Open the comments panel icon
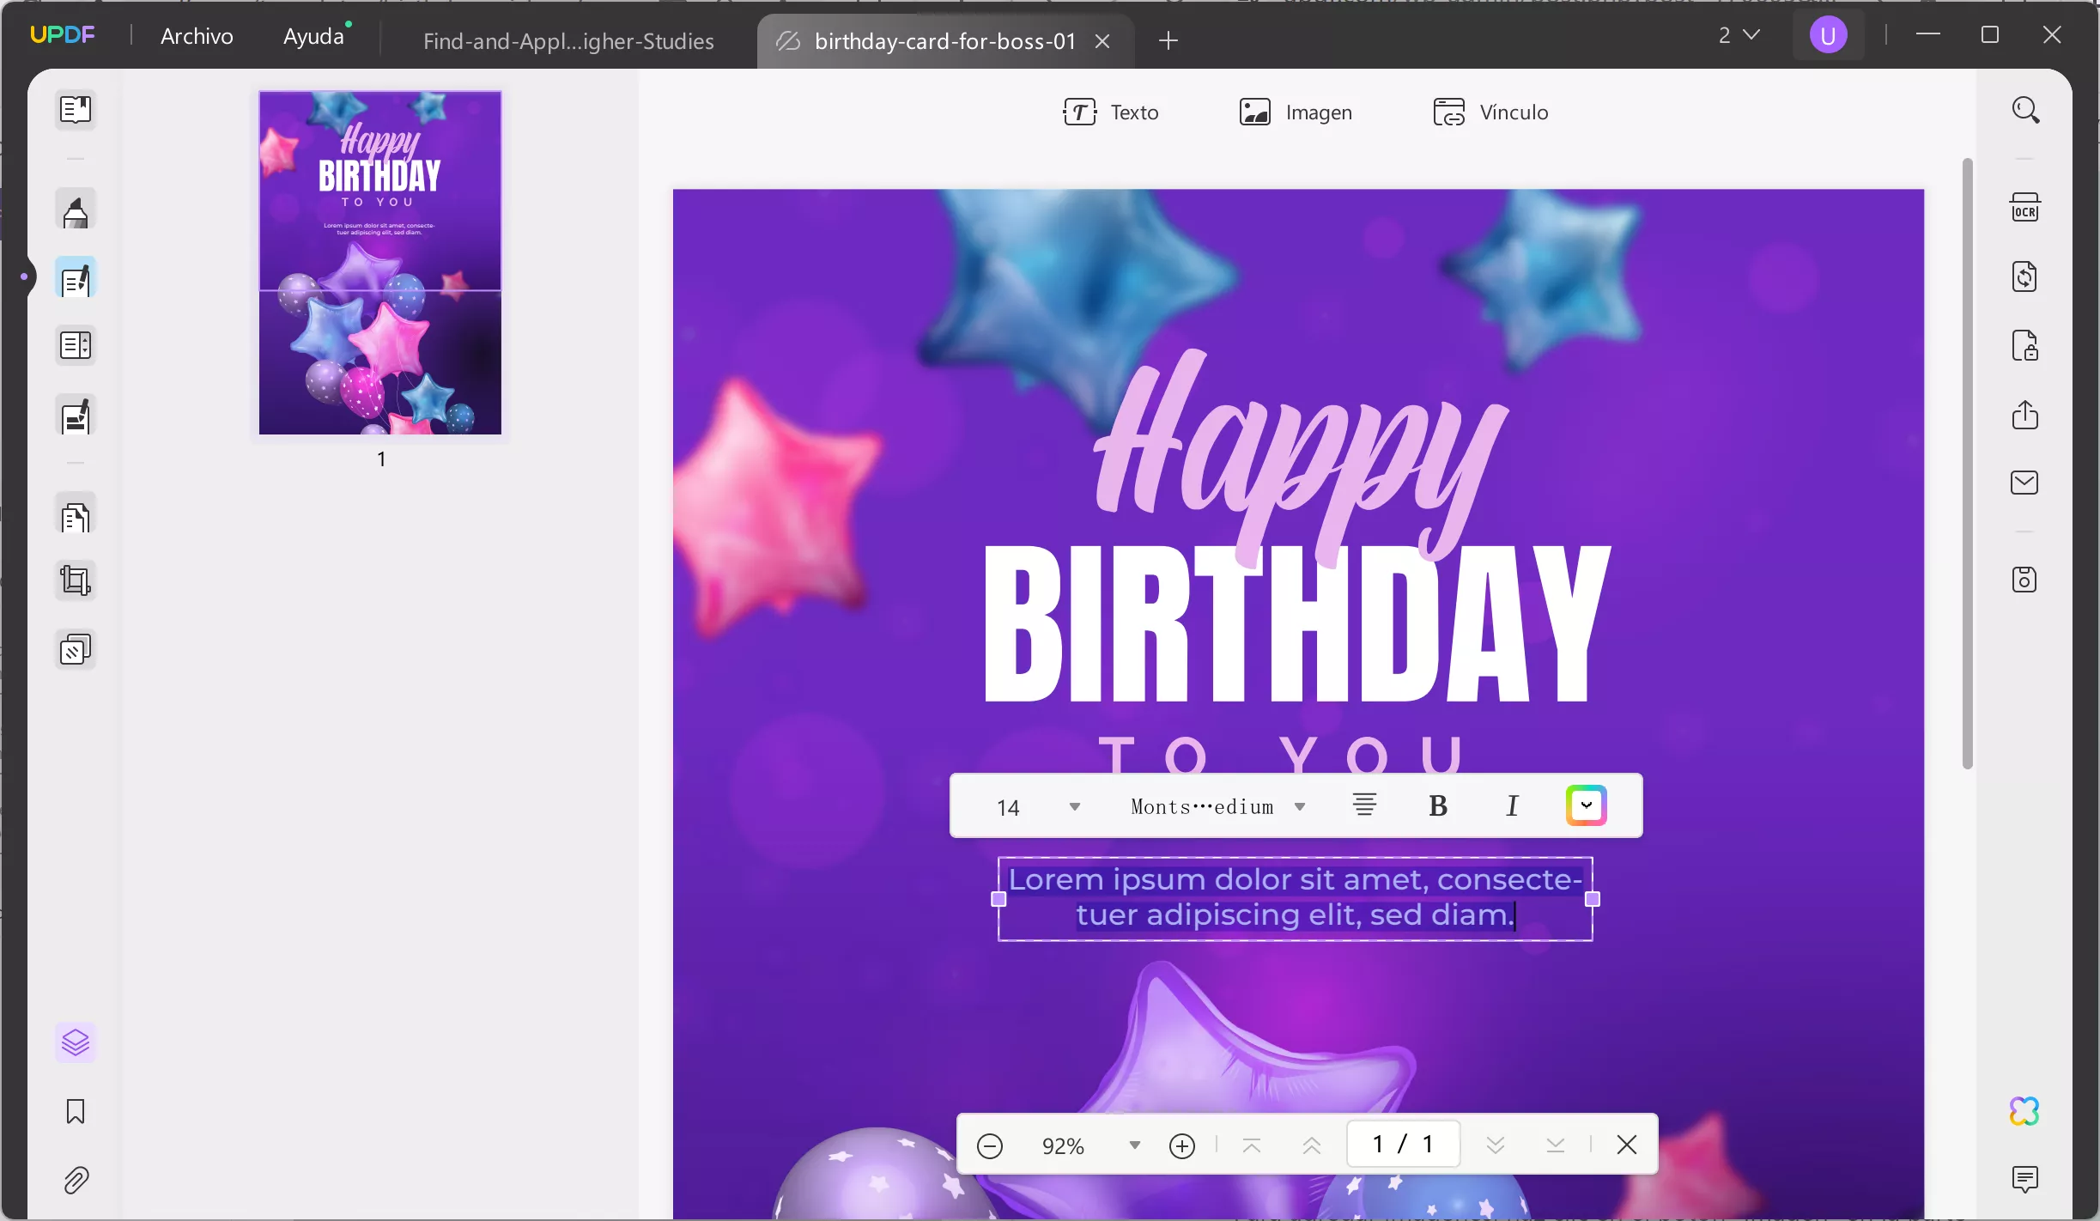Viewport: 2100px width, 1221px height. click(x=2025, y=1180)
